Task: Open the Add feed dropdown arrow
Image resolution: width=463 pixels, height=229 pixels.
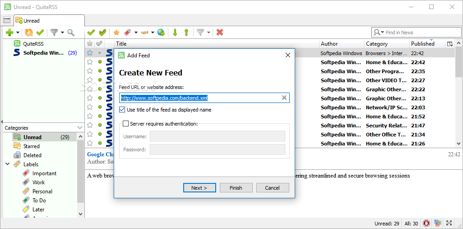Action: [18, 33]
